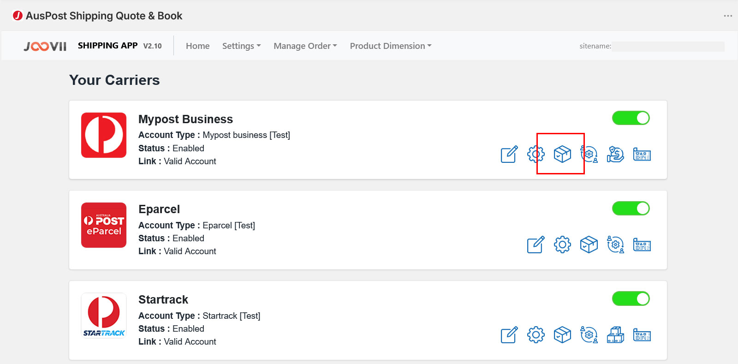Image resolution: width=738 pixels, height=364 pixels.
Task: Click the red AusPost app icon in title
Action: (18, 16)
